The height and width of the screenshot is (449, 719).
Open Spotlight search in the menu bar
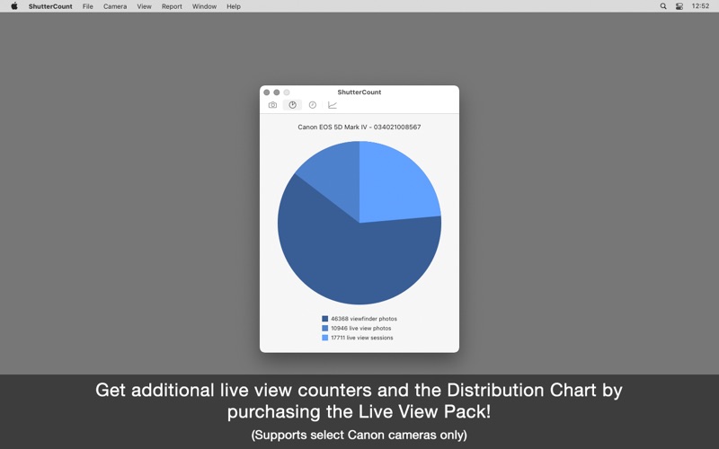click(x=663, y=6)
